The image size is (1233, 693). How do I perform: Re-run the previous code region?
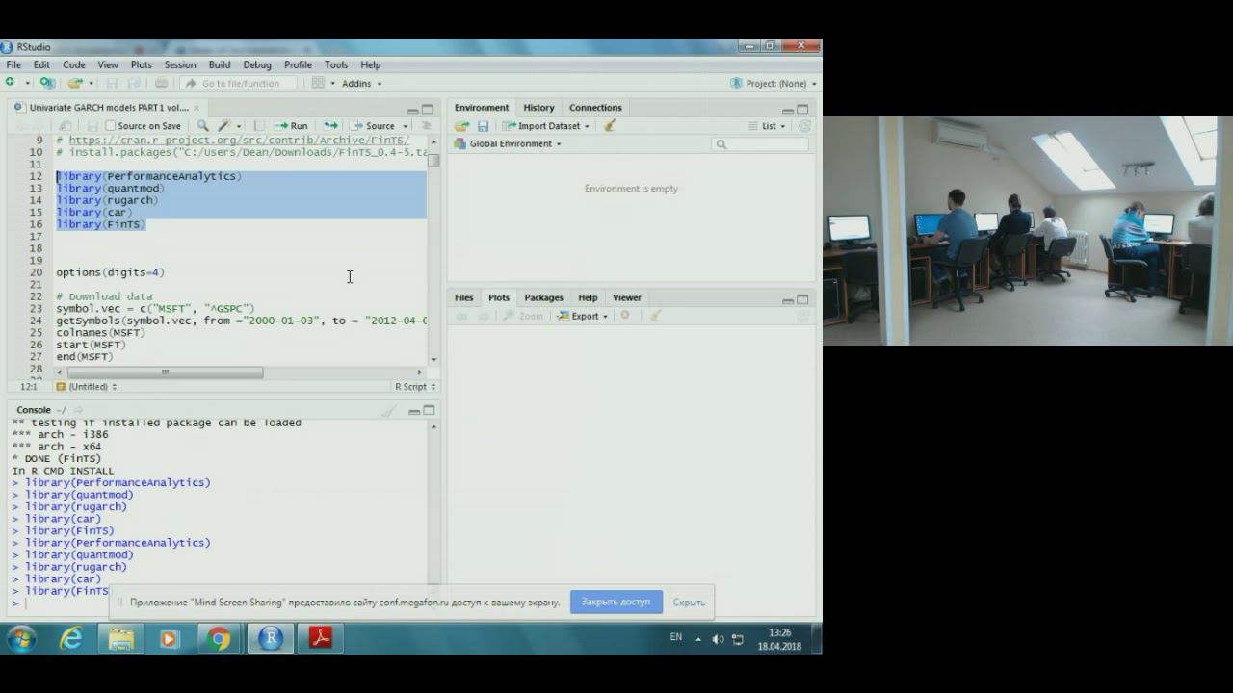330,126
